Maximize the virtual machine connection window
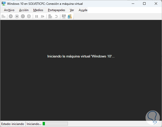Screen dimensions: 162x127 pyautogui.click(x=144, y=4)
